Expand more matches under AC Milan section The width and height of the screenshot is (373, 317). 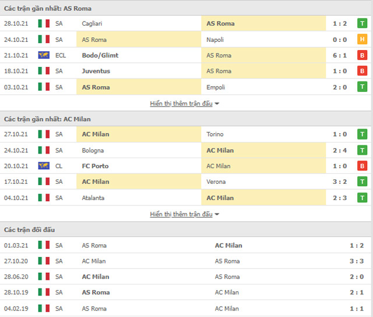click(x=181, y=214)
